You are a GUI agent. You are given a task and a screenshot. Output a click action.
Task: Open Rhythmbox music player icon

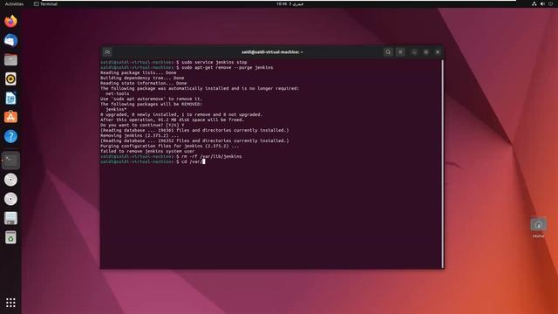click(10, 78)
